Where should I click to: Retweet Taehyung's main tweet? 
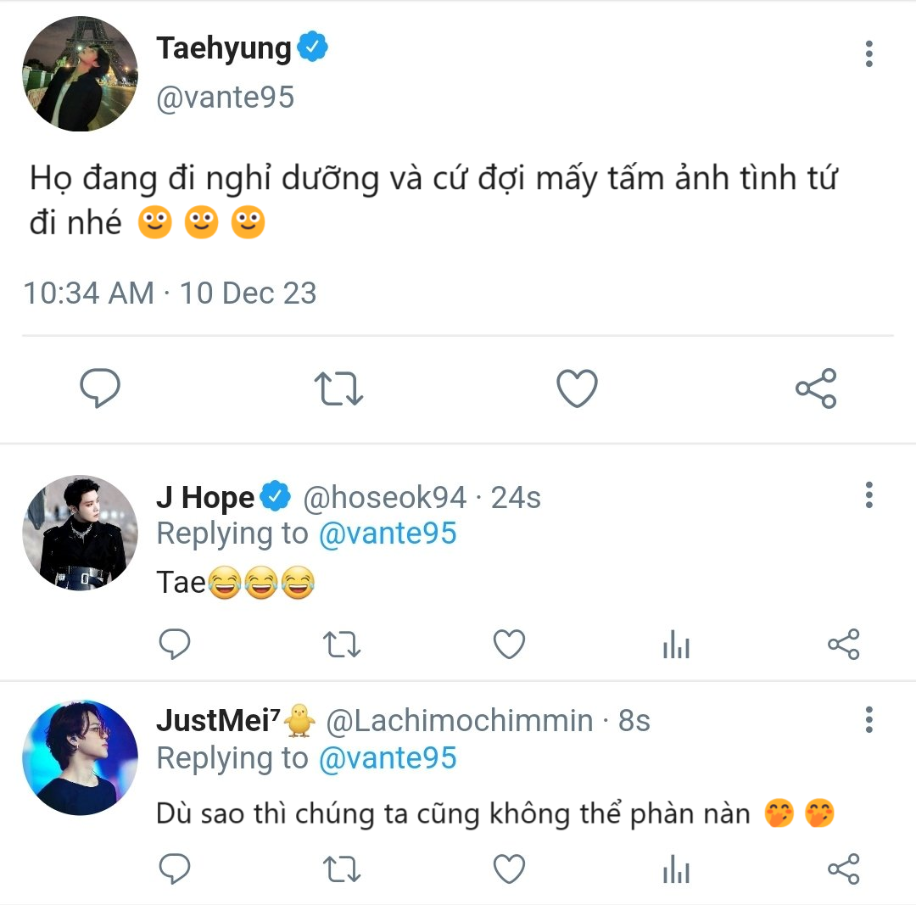(x=338, y=388)
